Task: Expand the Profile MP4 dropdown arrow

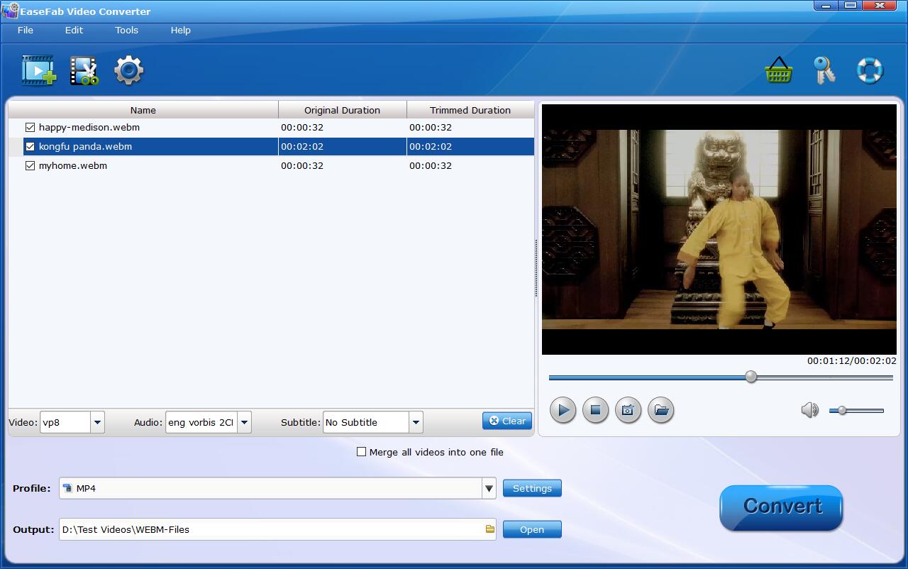Action: (x=489, y=488)
